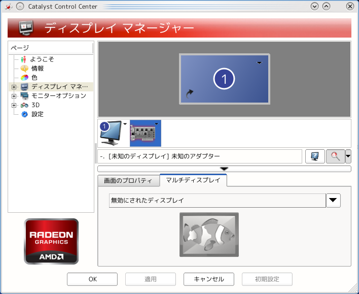Click the detect displays magnifier button

[x=335, y=156]
